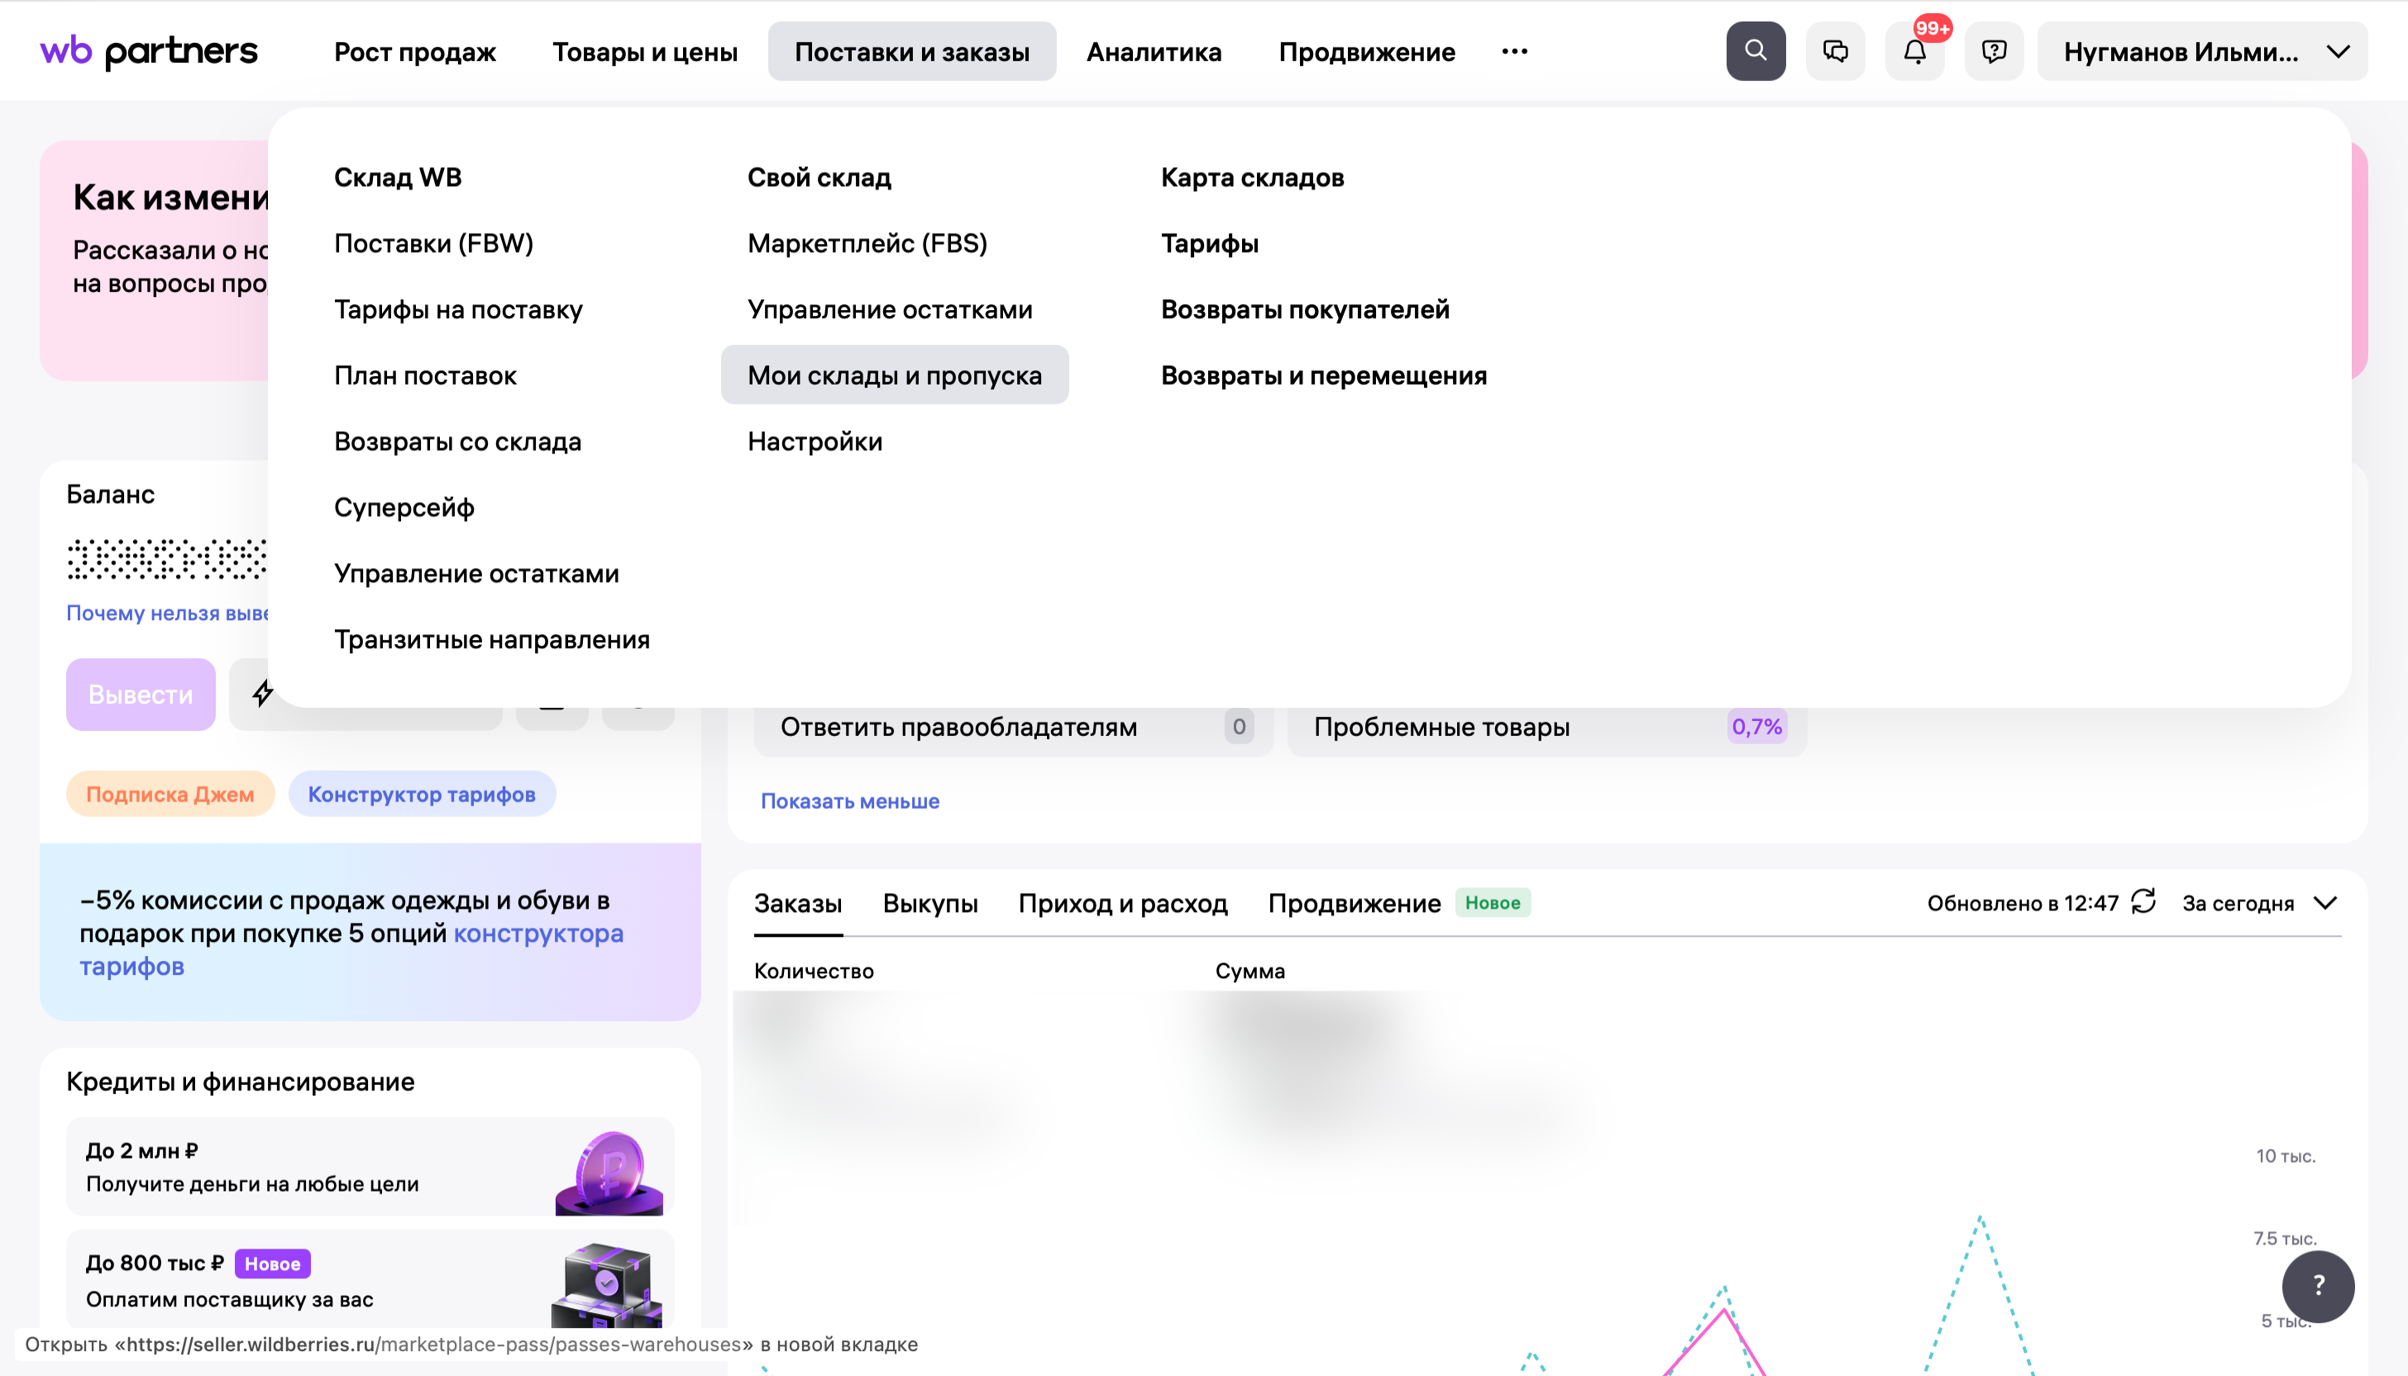Select Суперсейф

[404, 508]
